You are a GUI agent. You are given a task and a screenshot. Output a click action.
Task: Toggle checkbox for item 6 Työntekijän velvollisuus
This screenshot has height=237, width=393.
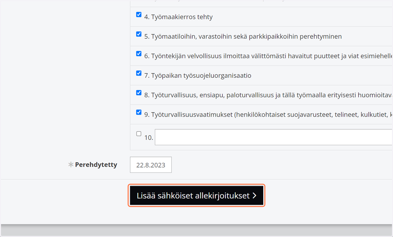[x=139, y=54]
